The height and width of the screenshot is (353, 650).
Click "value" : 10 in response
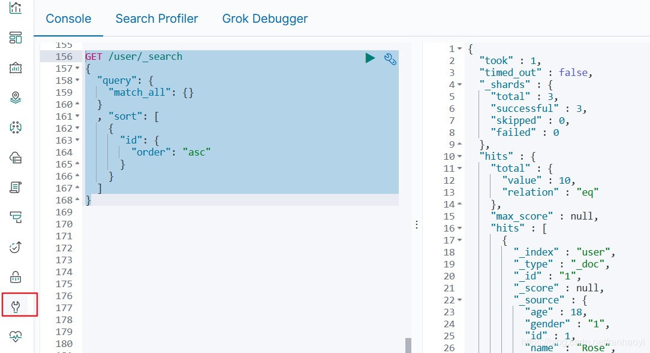click(x=538, y=181)
